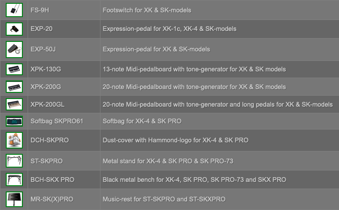Click the Dust-cover with Hammond-logo description
Viewport: 339px width, 210px height.
[x=176, y=140]
